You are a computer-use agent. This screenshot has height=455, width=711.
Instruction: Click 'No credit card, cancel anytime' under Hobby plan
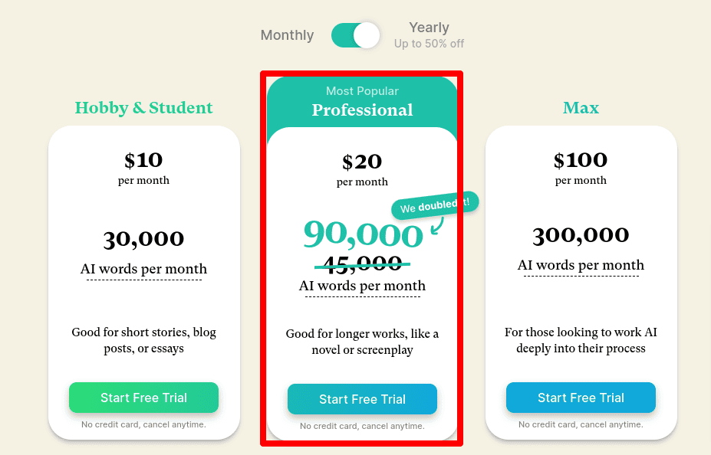click(x=143, y=424)
